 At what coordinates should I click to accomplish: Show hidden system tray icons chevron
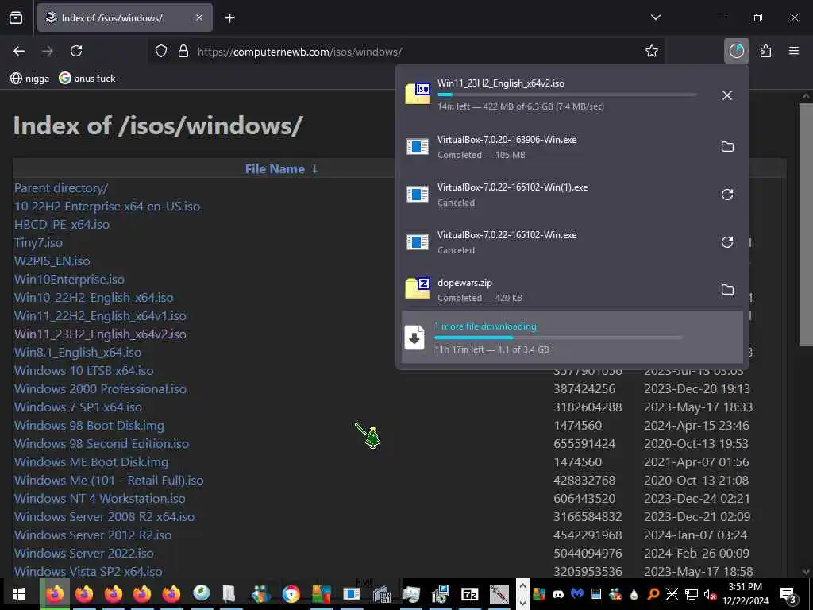(522, 585)
